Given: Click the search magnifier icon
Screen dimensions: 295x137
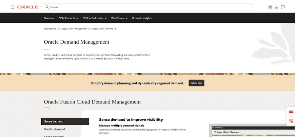Looking at the screenshot, I should tap(47, 7).
